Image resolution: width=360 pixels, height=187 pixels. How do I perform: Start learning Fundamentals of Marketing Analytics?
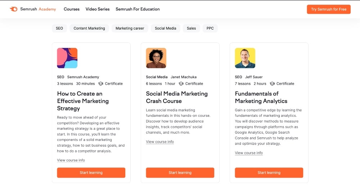coord(269,173)
